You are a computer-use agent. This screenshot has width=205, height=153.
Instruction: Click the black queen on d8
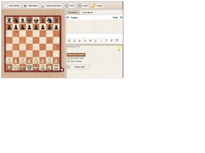29,20
